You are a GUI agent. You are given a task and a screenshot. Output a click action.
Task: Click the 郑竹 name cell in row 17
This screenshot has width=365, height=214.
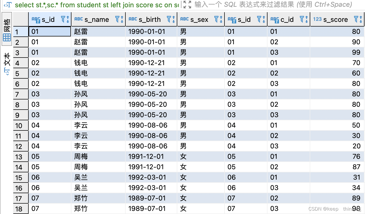tap(98, 198)
